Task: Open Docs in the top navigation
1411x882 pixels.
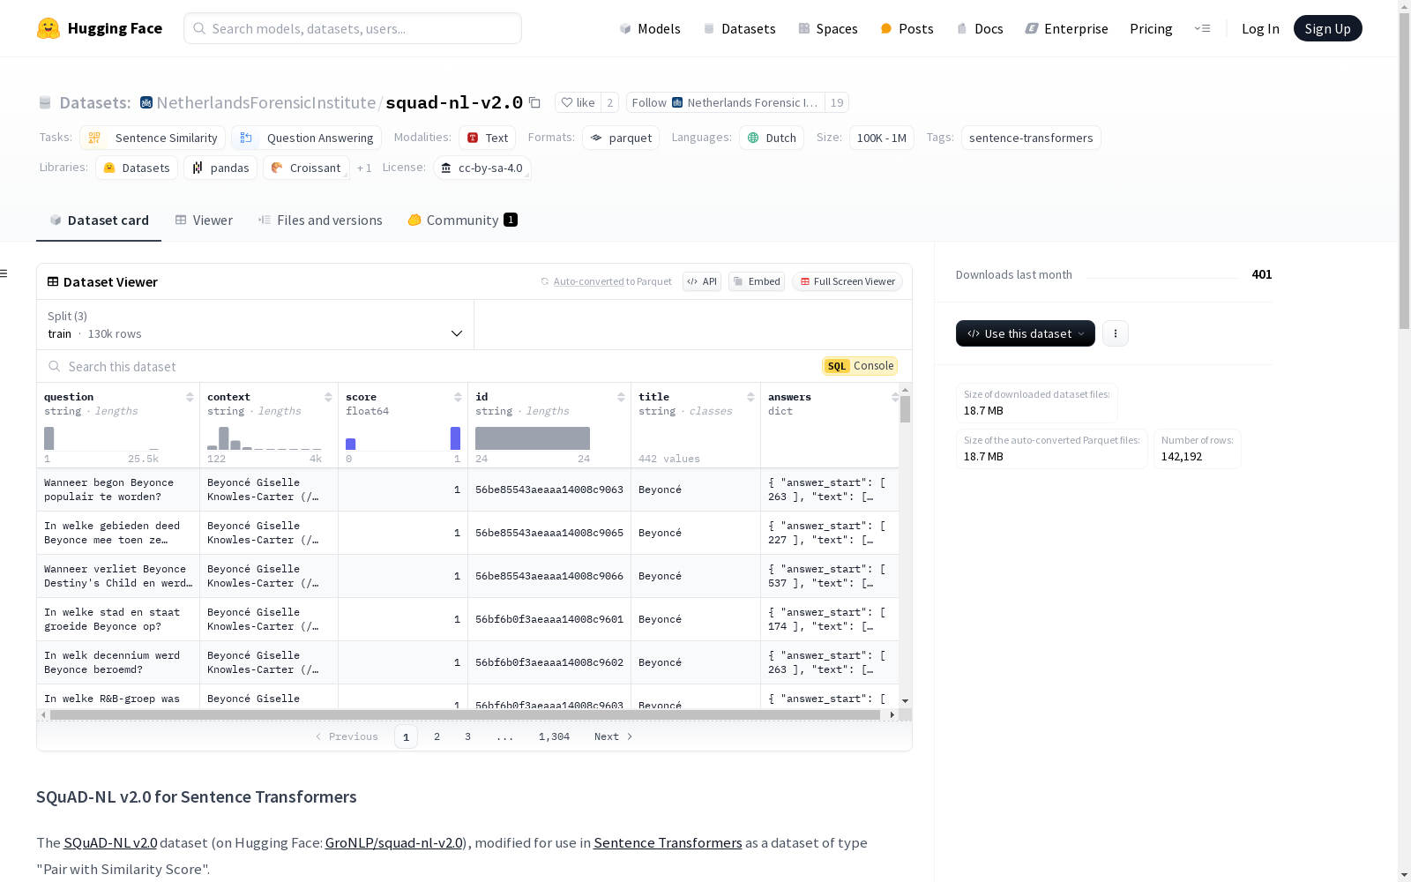Action: (980, 28)
